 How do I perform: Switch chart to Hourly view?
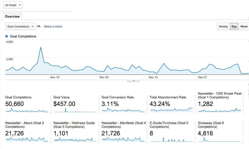click(x=223, y=26)
